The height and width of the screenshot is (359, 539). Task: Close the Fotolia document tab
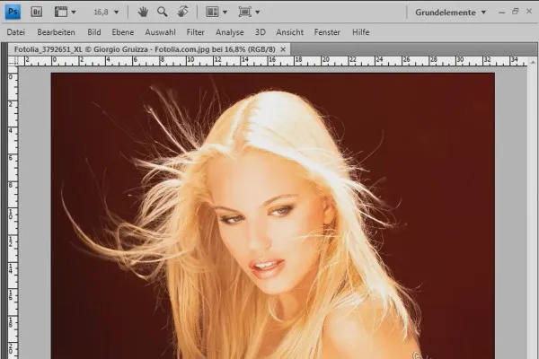(x=284, y=48)
